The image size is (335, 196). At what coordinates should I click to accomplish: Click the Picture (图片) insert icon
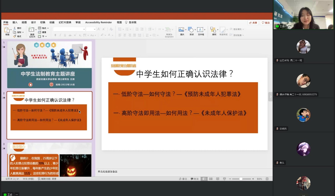coord(182,30)
